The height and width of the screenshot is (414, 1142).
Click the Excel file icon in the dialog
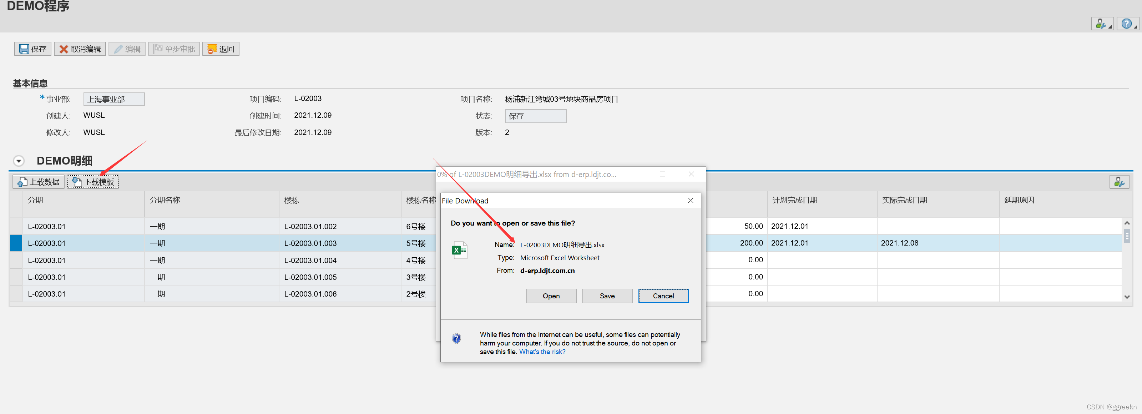[459, 250]
